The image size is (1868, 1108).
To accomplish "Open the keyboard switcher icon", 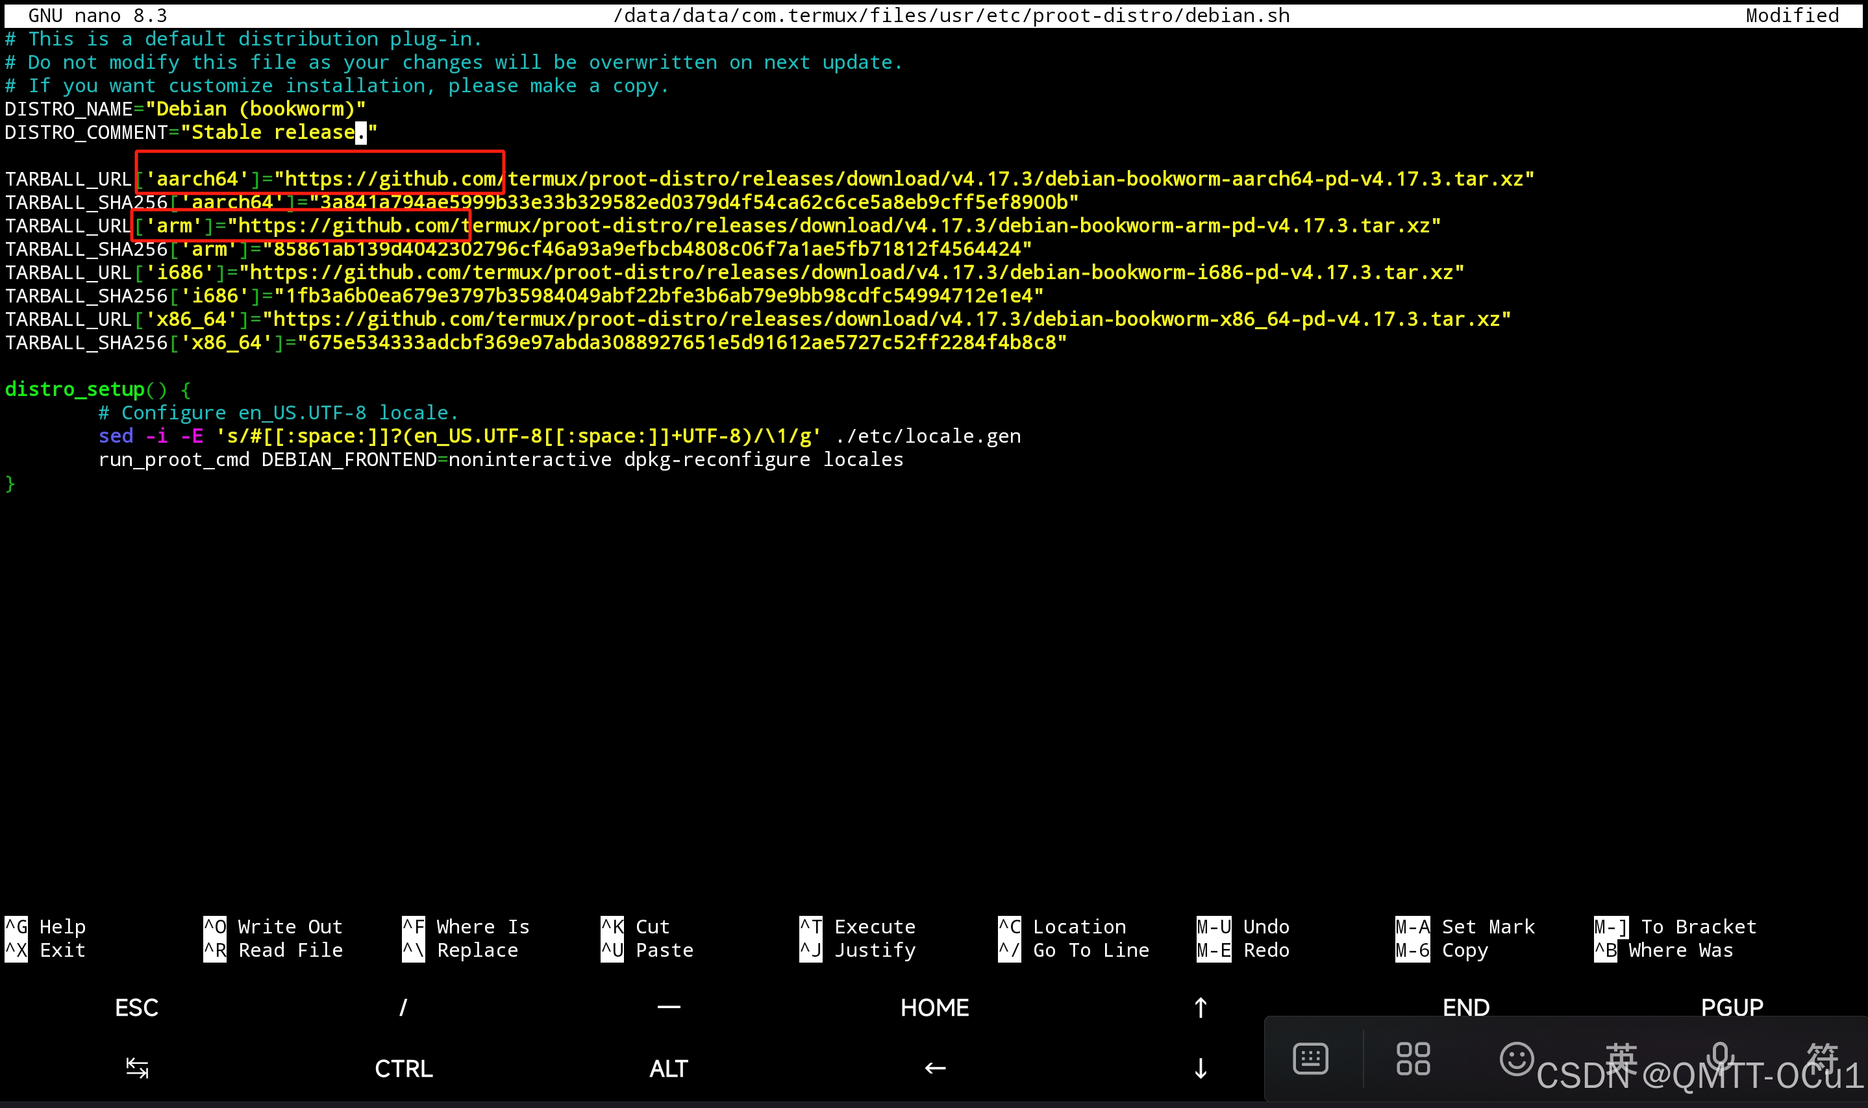I will [1310, 1059].
